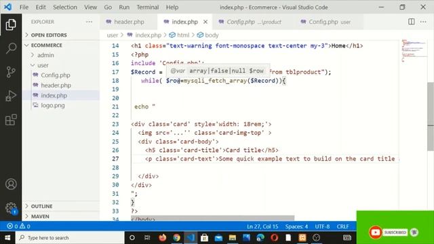Open the Run menu
Screen dimensions: 434x244
pos(124,7)
